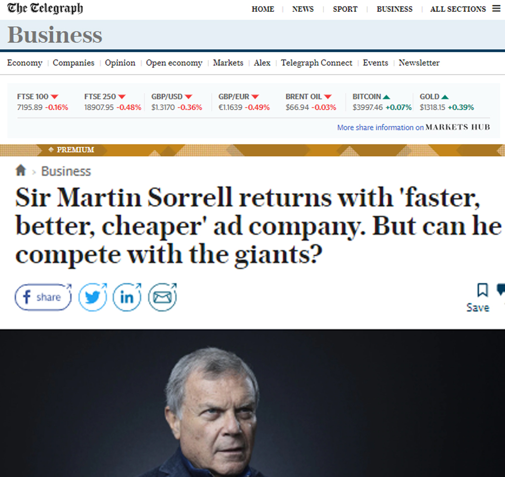Open comments via speech bubble icon
The width and height of the screenshot is (505, 477).
click(501, 289)
